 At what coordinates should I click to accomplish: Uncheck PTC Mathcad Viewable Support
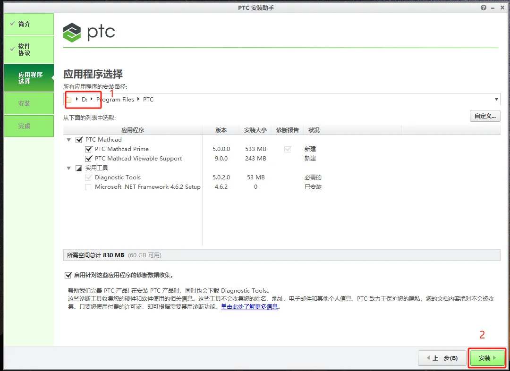pyautogui.click(x=88, y=159)
